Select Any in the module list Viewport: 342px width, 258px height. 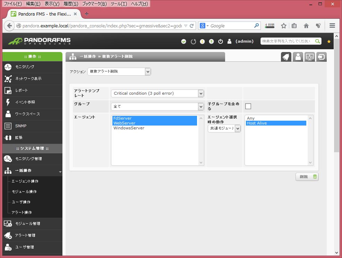pyautogui.click(x=276, y=118)
